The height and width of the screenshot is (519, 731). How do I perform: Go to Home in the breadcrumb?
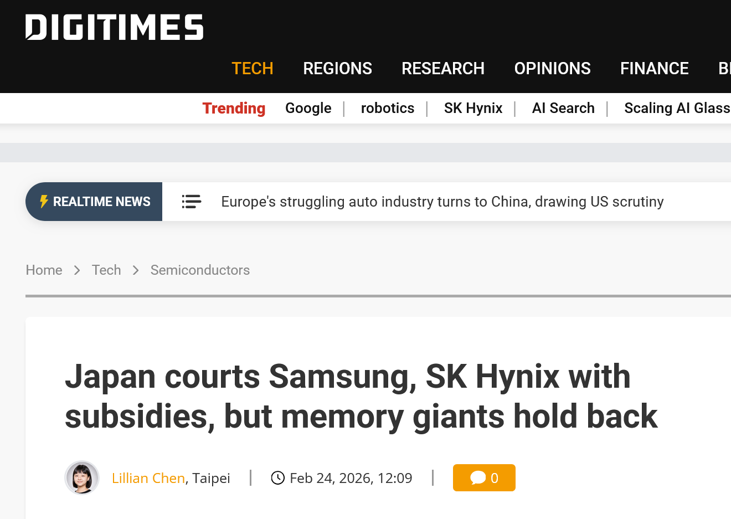(44, 270)
